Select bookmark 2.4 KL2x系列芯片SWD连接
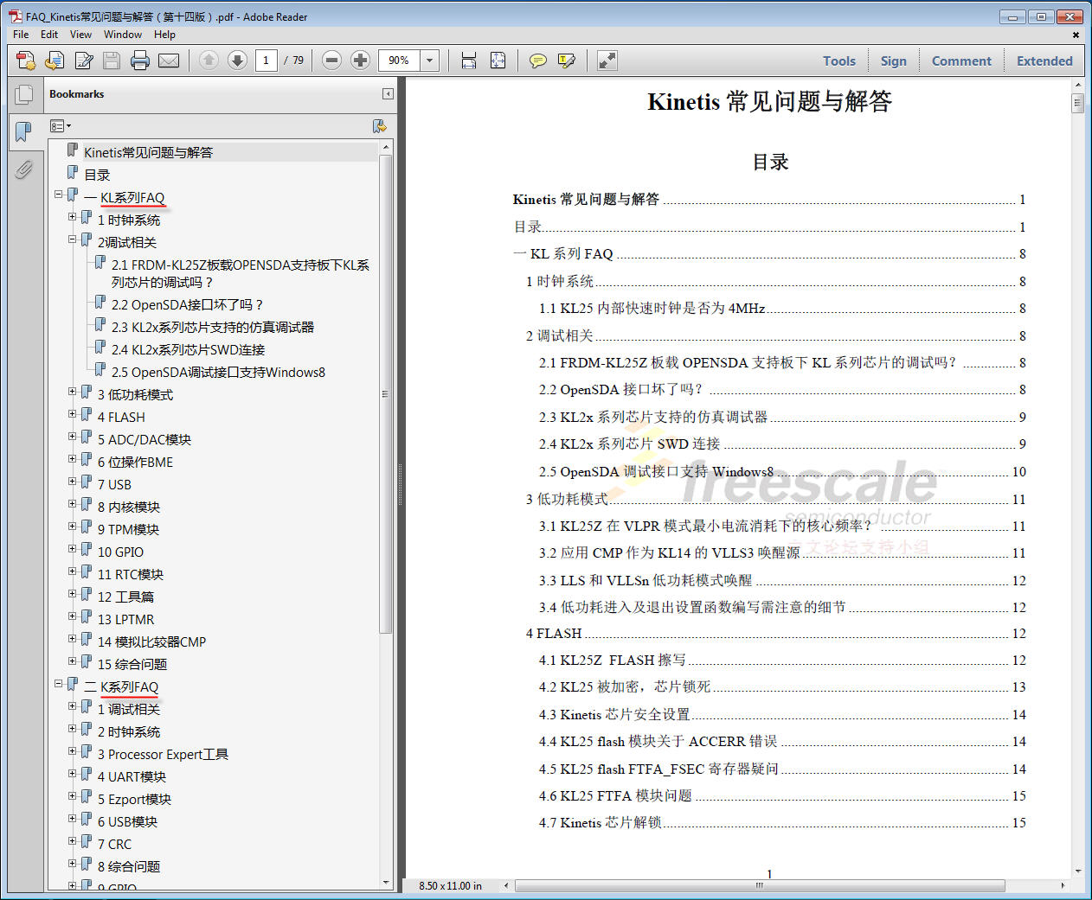Viewport: 1092px width, 900px height. click(188, 350)
